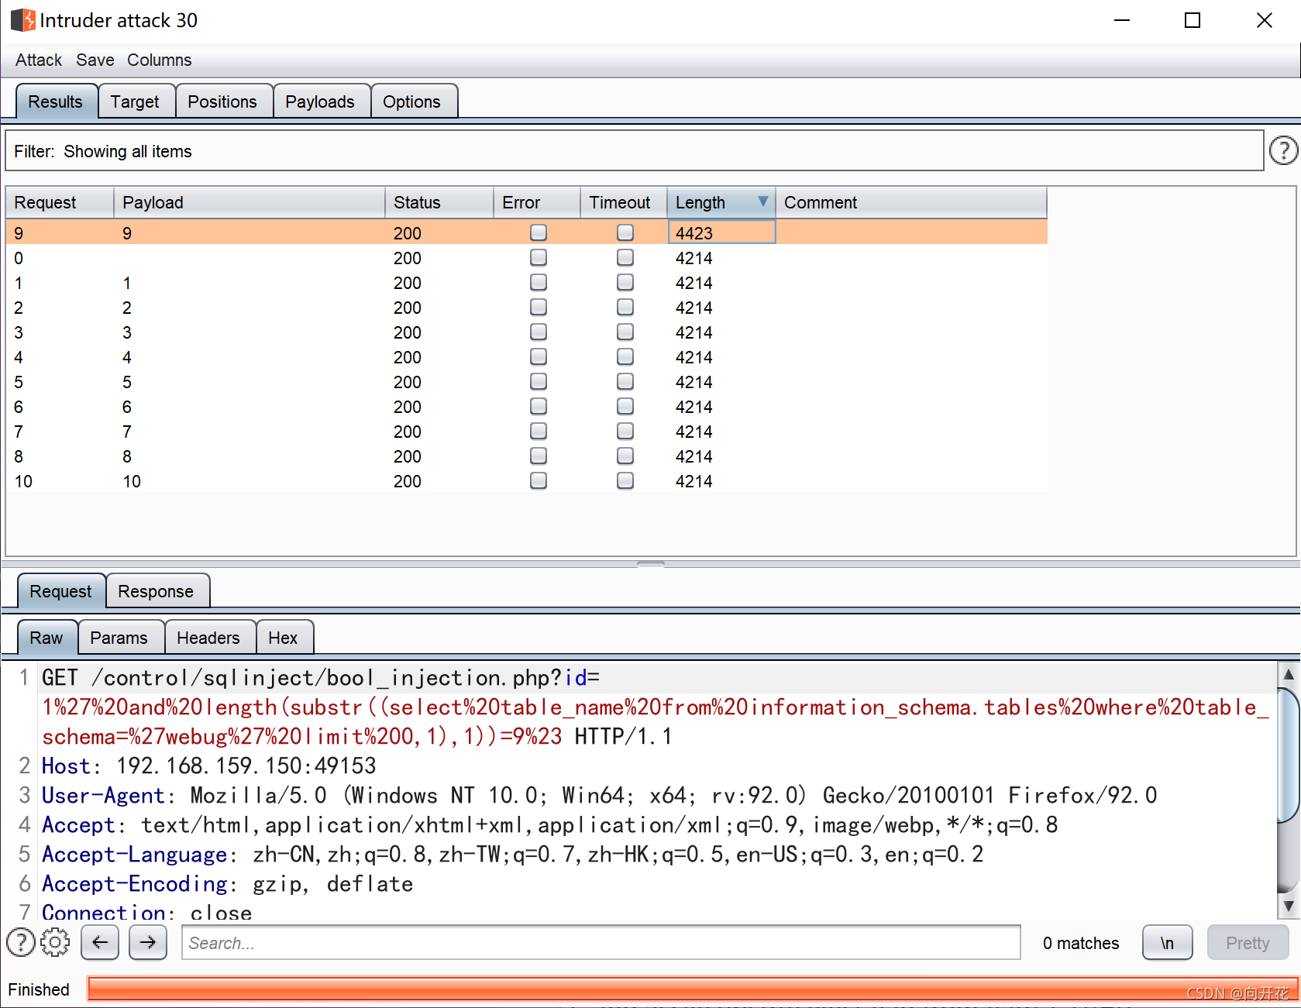1301x1008 pixels.
Task: Select the result row with payload 4
Action: (x=526, y=356)
